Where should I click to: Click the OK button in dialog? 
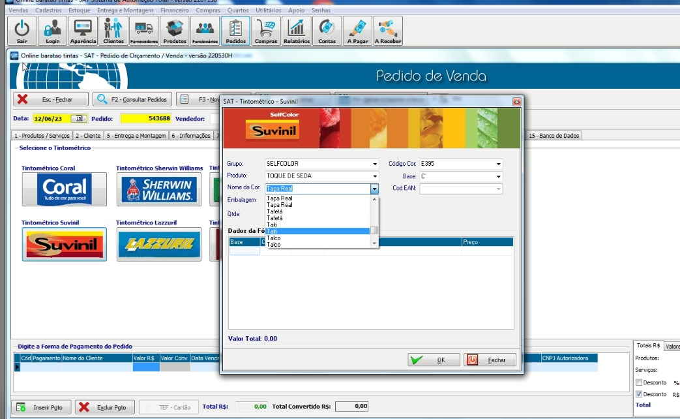pyautogui.click(x=432, y=360)
